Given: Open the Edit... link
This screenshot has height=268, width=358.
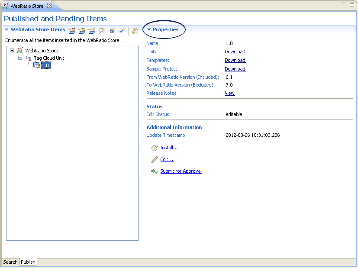Looking at the screenshot, I should [x=167, y=159].
